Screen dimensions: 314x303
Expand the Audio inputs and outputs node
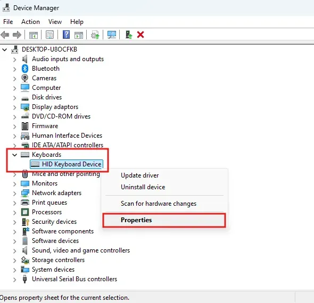[14, 60]
